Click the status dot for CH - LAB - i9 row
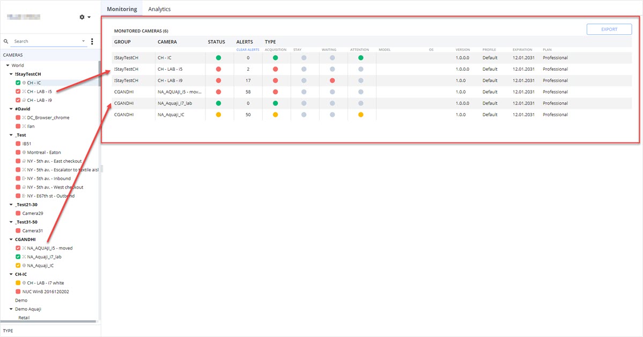Image resolution: width=643 pixels, height=337 pixels. (x=219, y=81)
